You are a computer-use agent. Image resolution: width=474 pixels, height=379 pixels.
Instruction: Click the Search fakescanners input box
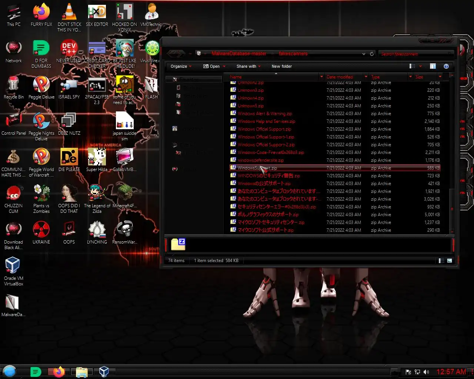(x=417, y=54)
